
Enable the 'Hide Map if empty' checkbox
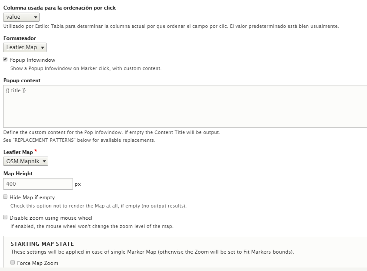pos(5,197)
